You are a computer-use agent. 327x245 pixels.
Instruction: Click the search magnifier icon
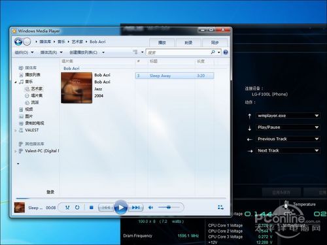pyautogui.click(x=213, y=52)
